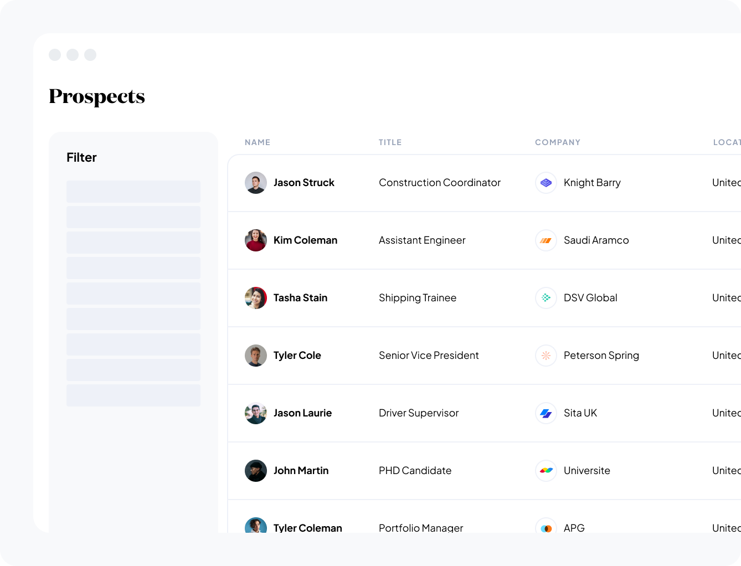
Task: Sort by the TITLE column header
Action: click(x=390, y=142)
